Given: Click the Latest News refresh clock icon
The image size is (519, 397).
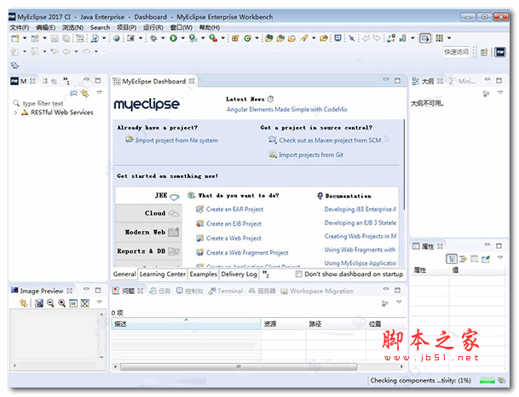Looking at the screenshot, I should click(x=270, y=99).
